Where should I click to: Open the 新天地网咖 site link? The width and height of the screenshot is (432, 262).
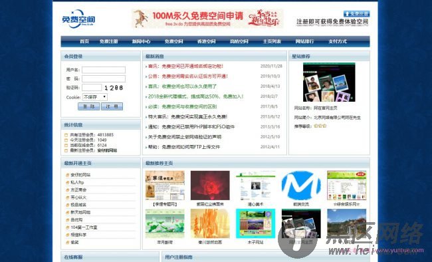[80, 212]
